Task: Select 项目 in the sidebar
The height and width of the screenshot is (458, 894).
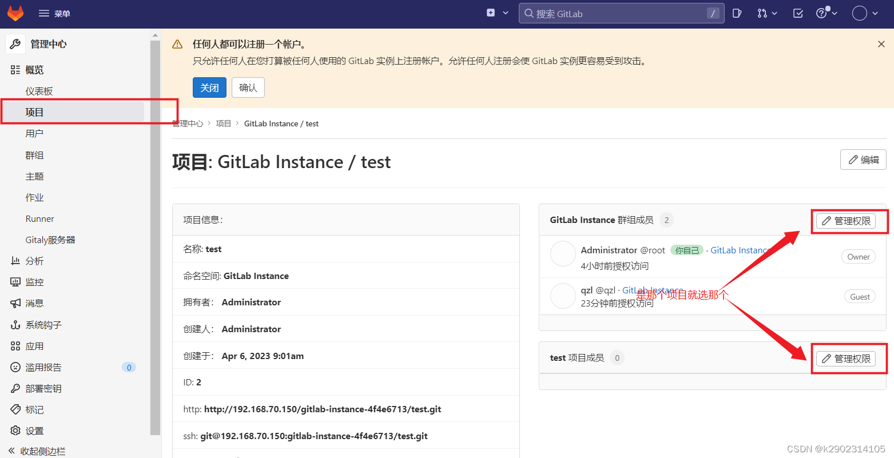Action: coord(72,112)
